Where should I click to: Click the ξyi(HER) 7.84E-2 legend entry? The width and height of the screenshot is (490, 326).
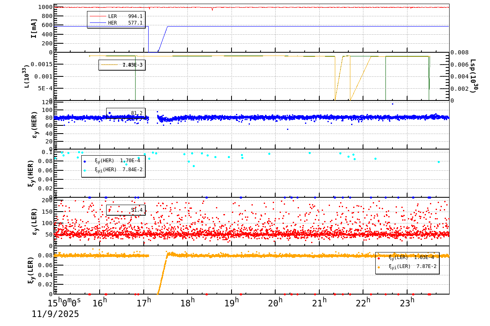coord(113,170)
